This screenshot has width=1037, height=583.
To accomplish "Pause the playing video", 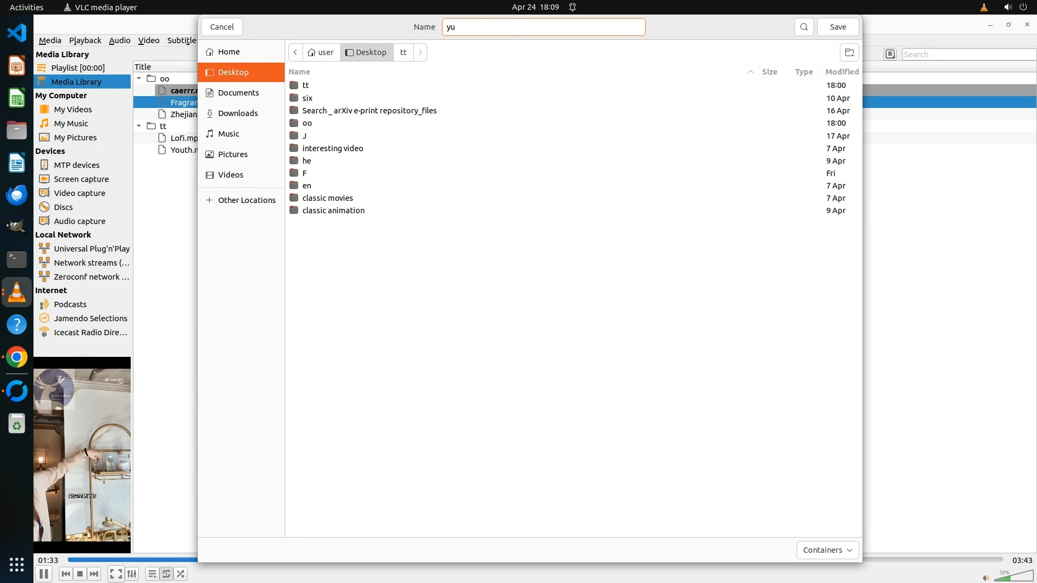I will pyautogui.click(x=44, y=574).
